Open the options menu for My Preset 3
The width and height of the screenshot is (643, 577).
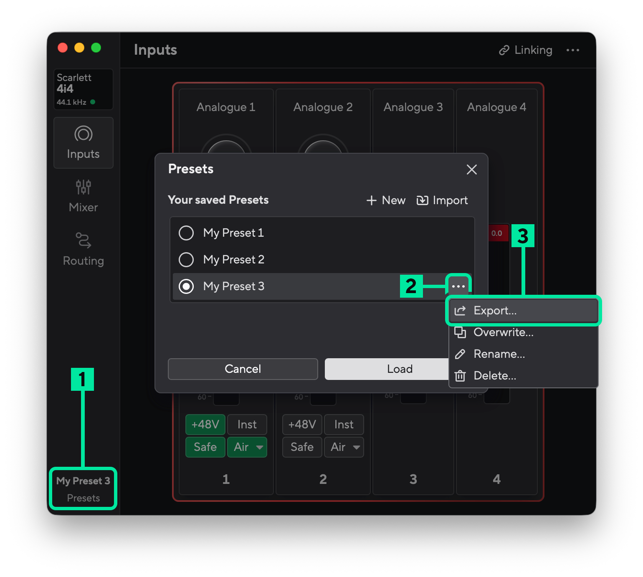click(458, 286)
